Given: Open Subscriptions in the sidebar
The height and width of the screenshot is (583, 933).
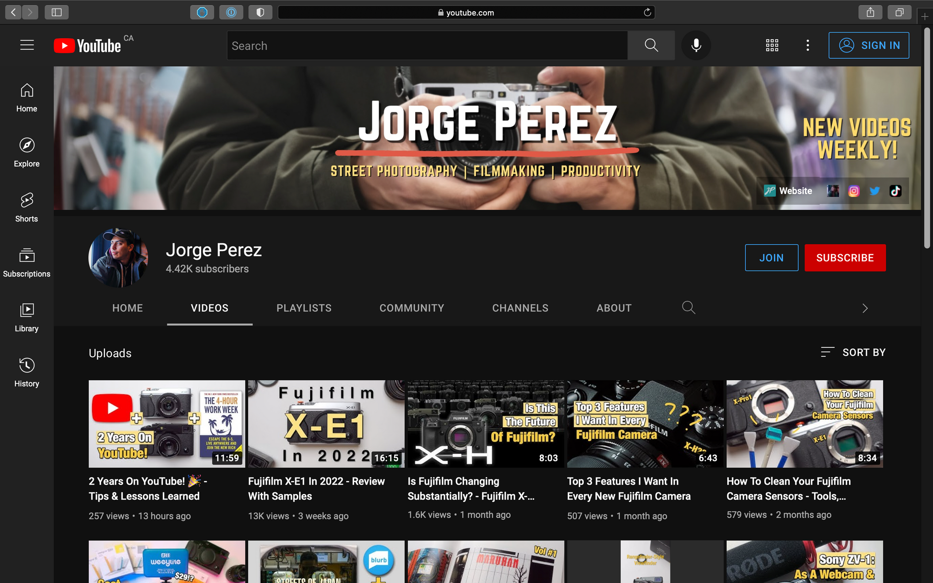Looking at the screenshot, I should coord(27,263).
